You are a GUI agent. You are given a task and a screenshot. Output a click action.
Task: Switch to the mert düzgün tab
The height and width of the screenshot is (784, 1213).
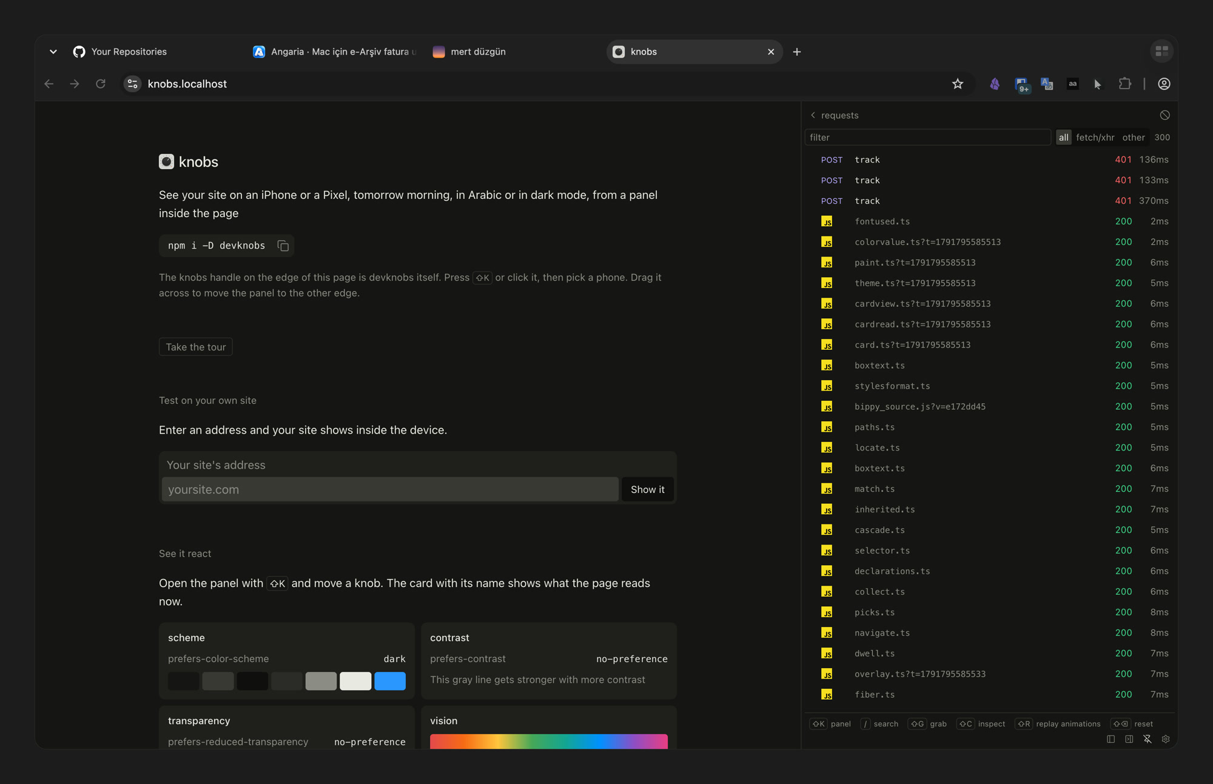tap(514, 52)
